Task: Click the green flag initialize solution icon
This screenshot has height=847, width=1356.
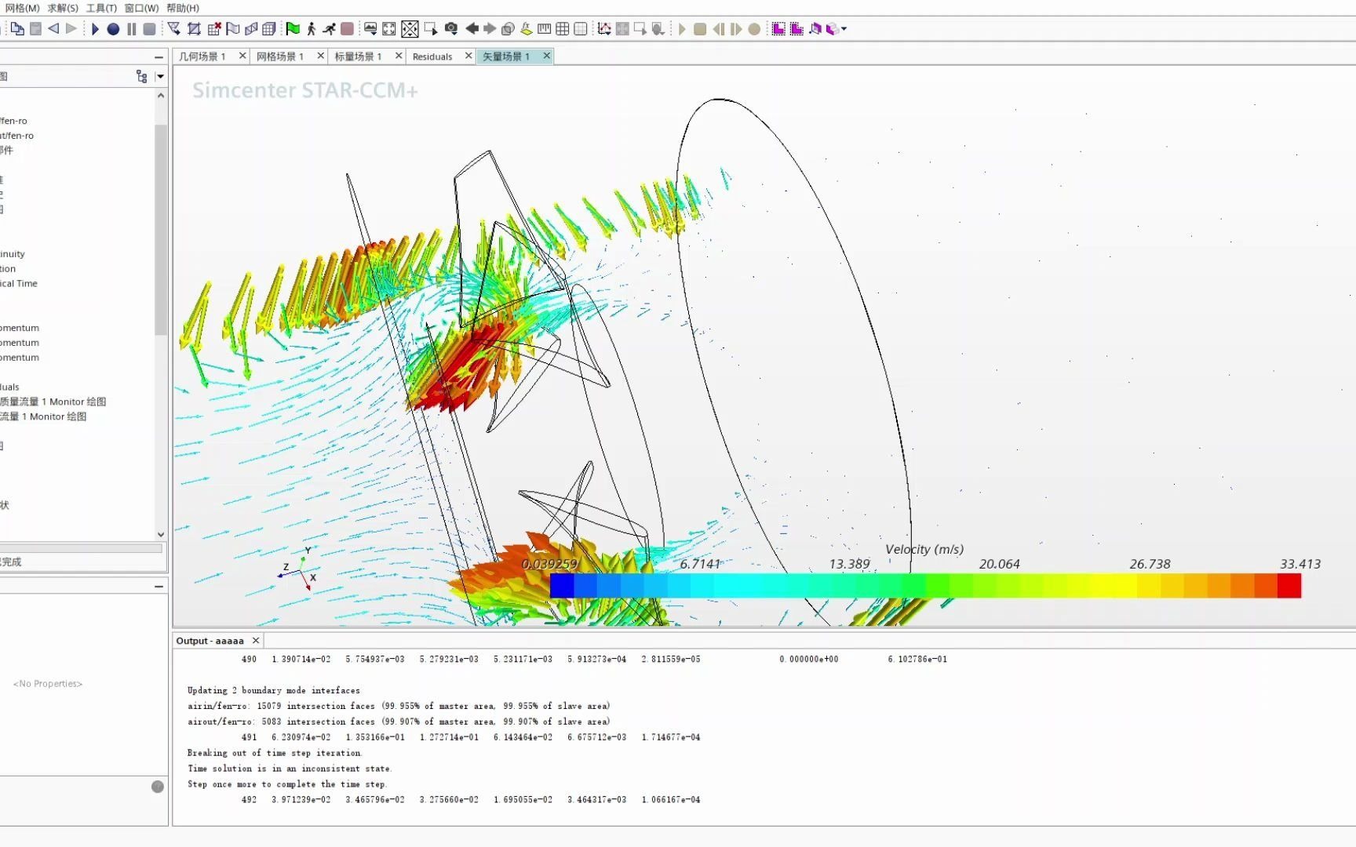Action: click(293, 29)
